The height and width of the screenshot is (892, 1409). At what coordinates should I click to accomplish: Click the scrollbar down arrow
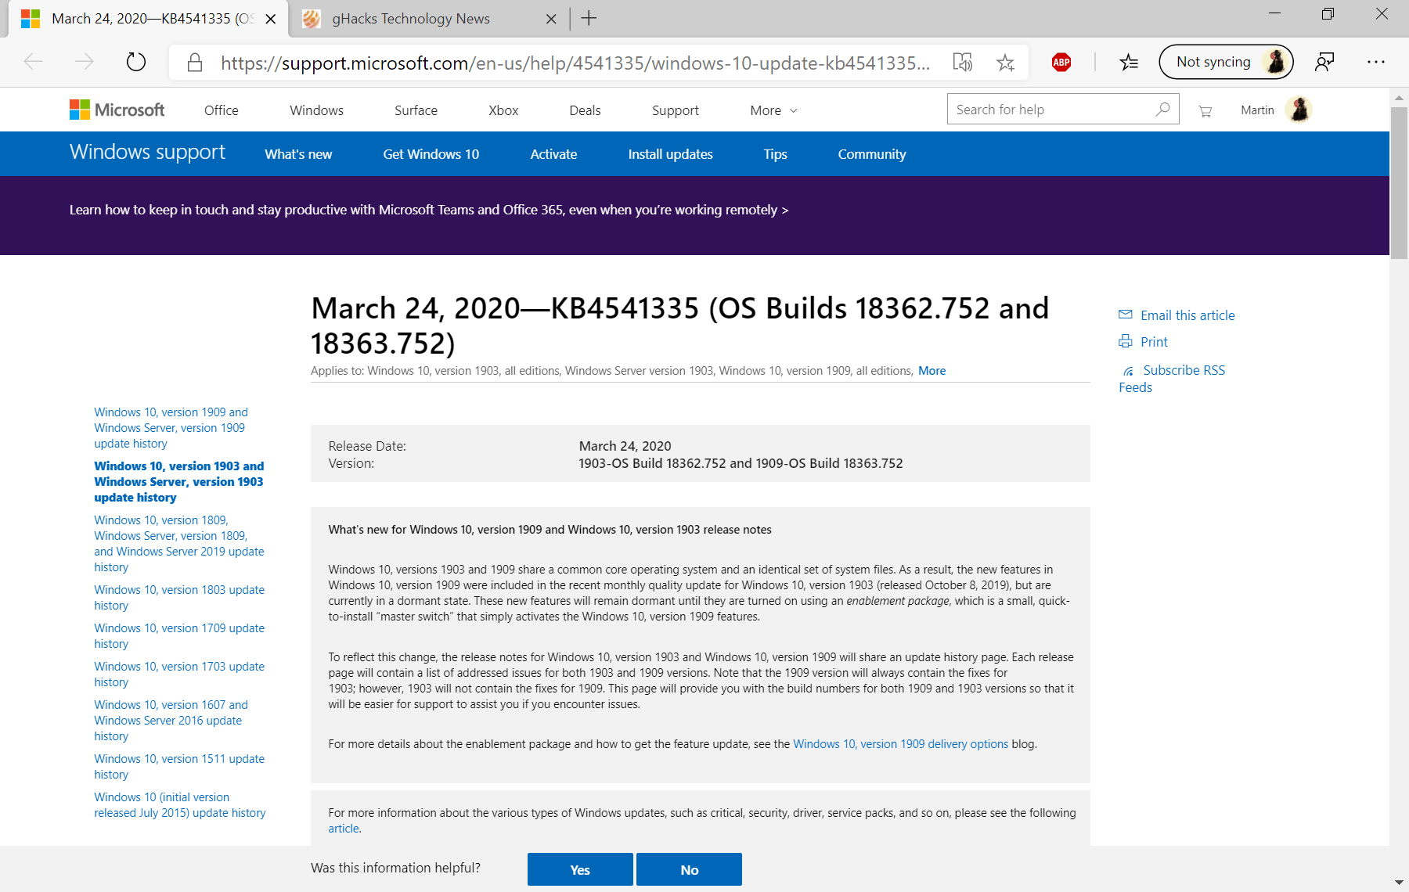[x=1399, y=883]
